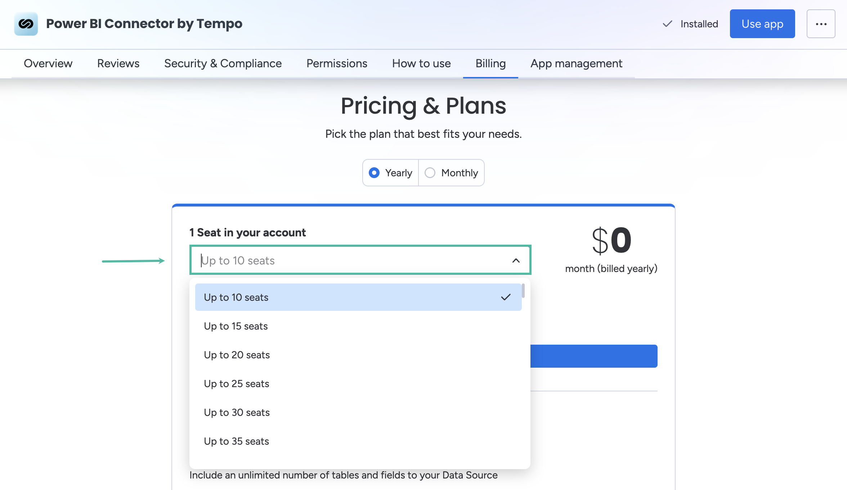Viewport: 847px width, 490px height.
Task: Click the '1 Seat in your account' label
Action: (x=248, y=232)
